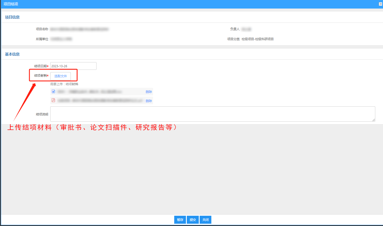Open the blurred PDF file name

pos(100,101)
